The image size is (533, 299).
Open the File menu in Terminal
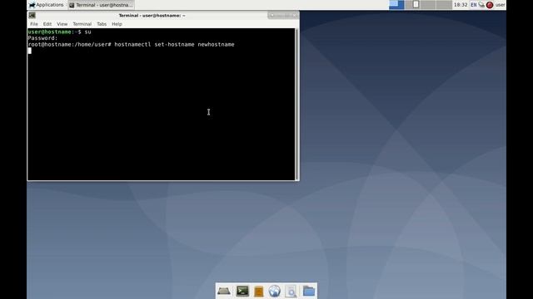click(34, 24)
